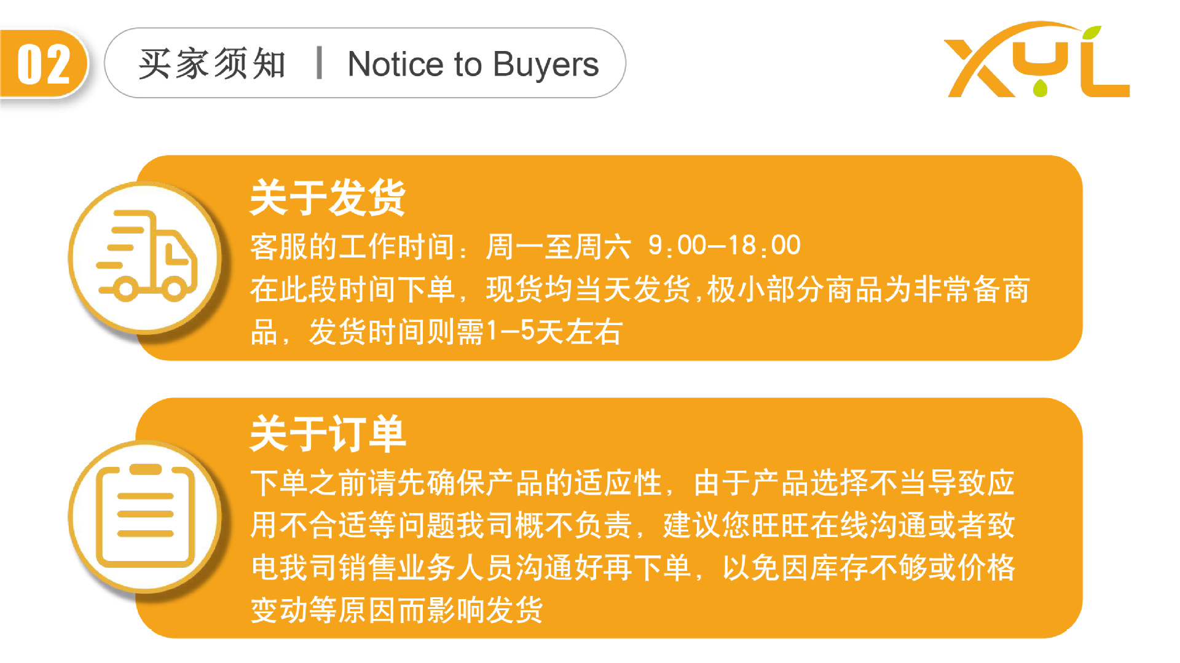Select the 关于发货 heading

point(328,198)
